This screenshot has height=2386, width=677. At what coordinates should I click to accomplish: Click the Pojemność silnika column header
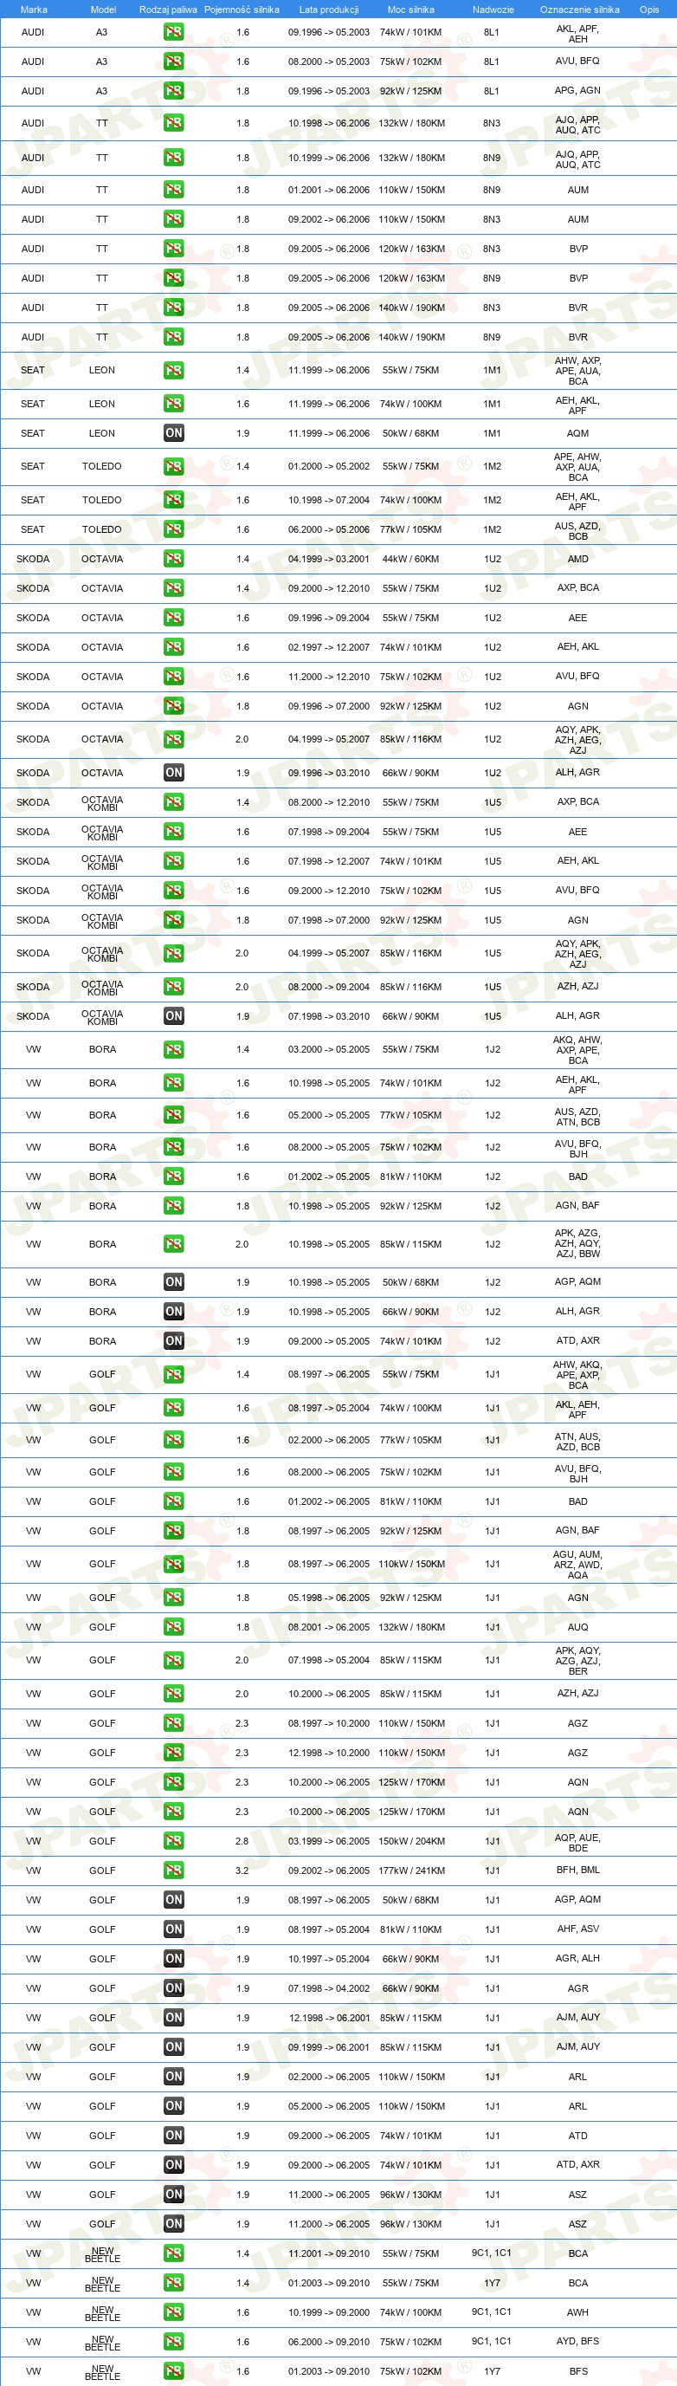pos(242,10)
